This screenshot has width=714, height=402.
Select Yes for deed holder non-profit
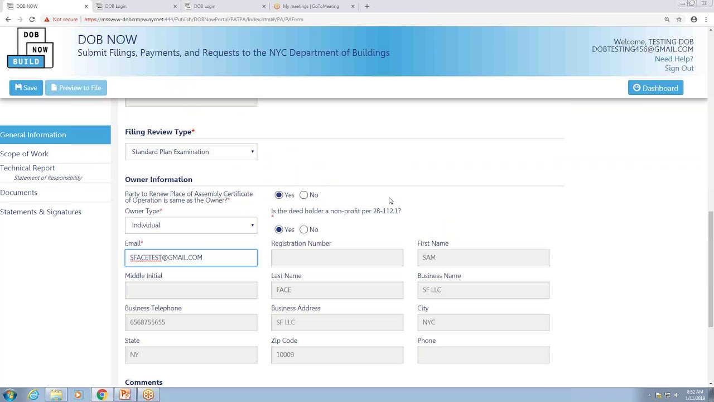279,229
